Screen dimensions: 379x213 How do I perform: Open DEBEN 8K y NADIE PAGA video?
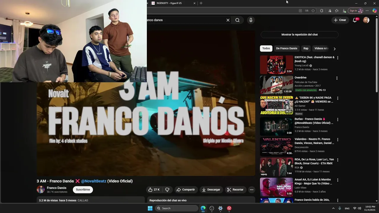[277, 105]
